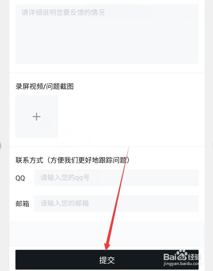Click the gray handle on the right edge
213x271 pixels.
pos(212,146)
